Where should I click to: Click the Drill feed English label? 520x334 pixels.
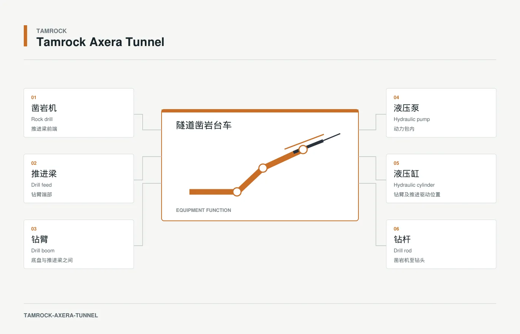[x=42, y=185]
